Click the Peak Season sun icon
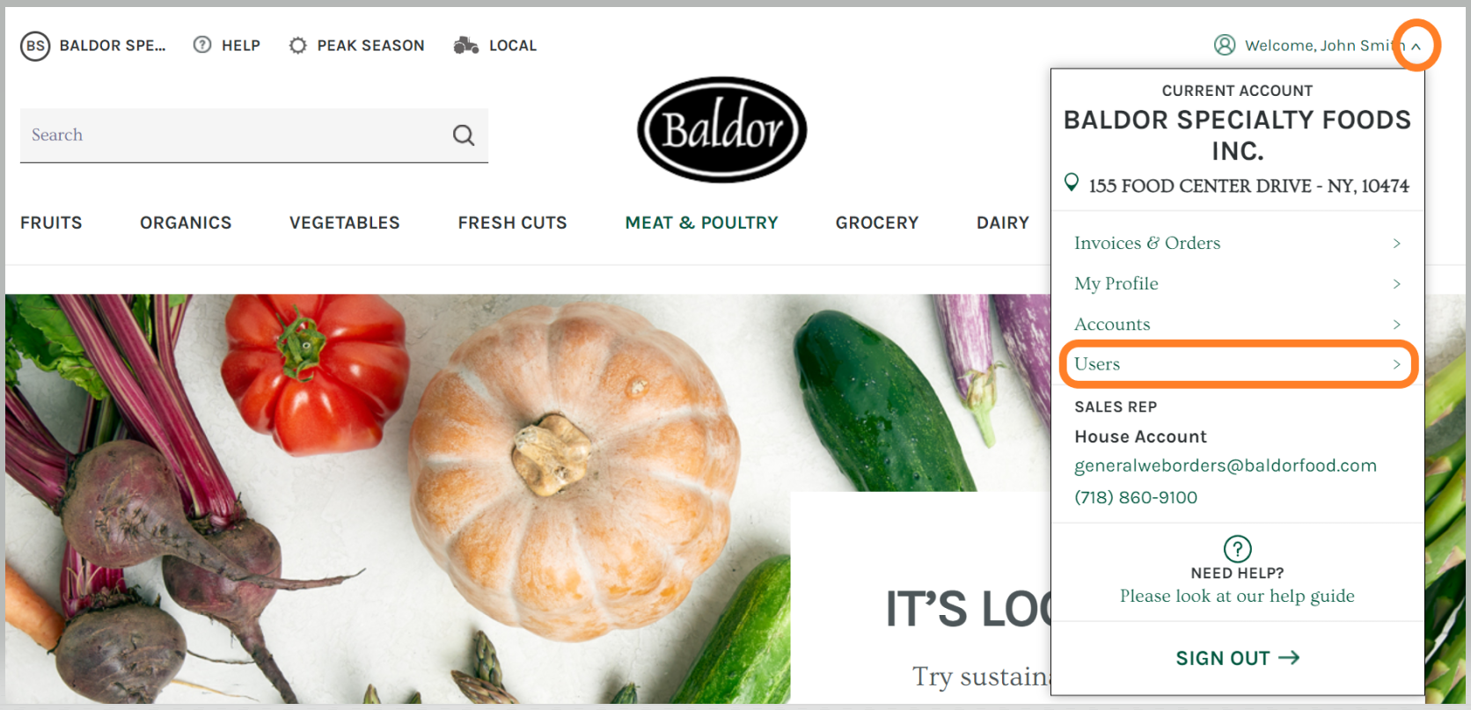The width and height of the screenshot is (1471, 710). 298,45
